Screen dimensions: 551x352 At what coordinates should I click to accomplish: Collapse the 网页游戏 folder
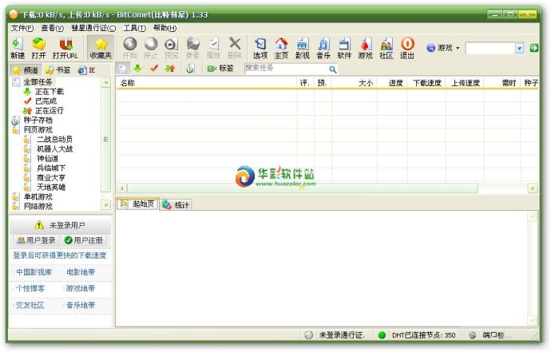point(38,129)
